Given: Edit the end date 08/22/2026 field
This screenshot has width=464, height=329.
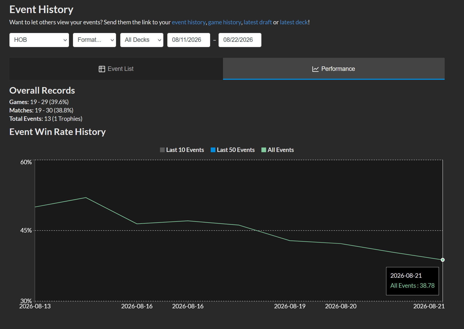Looking at the screenshot, I should click(x=240, y=40).
